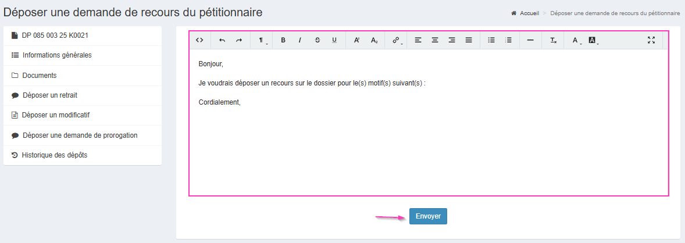Go to Historique des dépôts

[x=55, y=155]
